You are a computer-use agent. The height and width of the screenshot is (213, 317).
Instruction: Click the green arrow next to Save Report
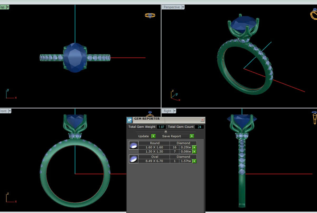(x=192, y=136)
